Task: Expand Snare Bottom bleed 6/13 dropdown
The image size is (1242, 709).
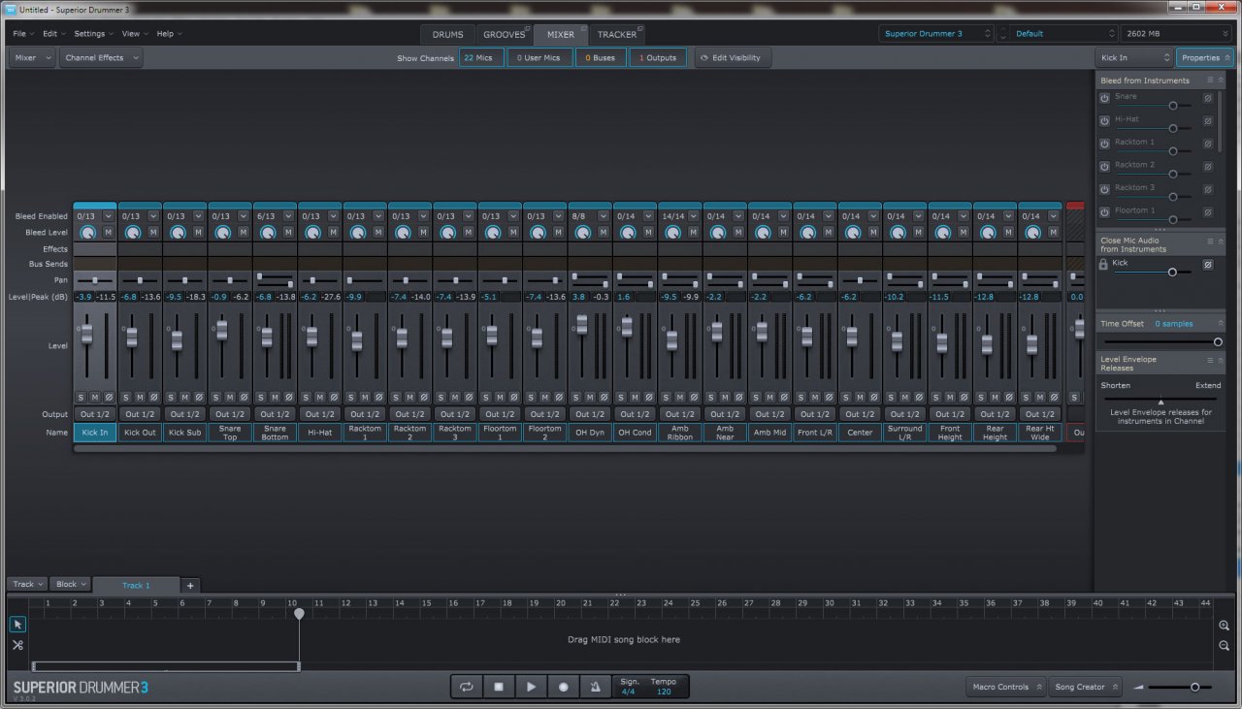Action: tap(288, 216)
